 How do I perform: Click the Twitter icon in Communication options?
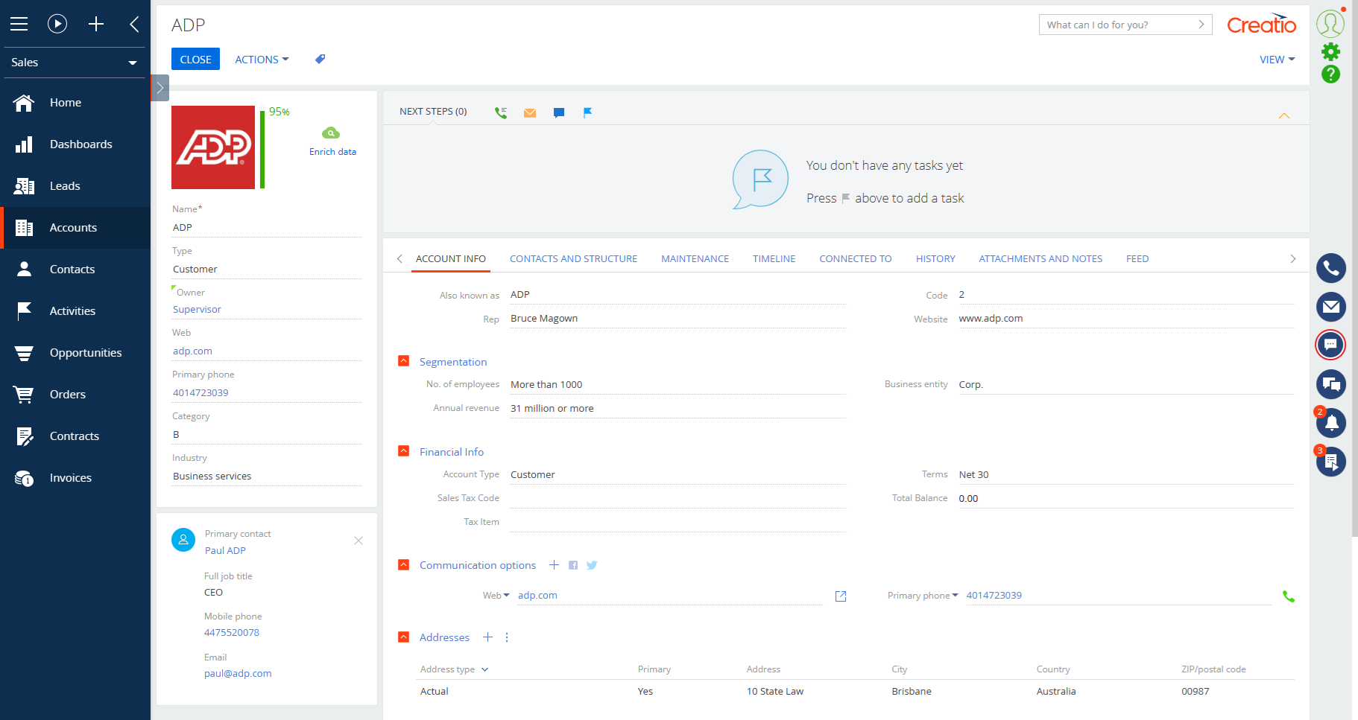592,565
